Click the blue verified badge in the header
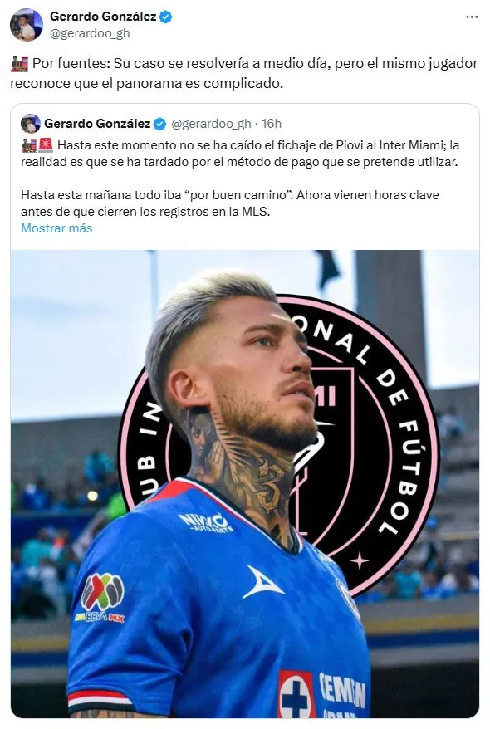This screenshot has width=490, height=729. click(x=166, y=17)
